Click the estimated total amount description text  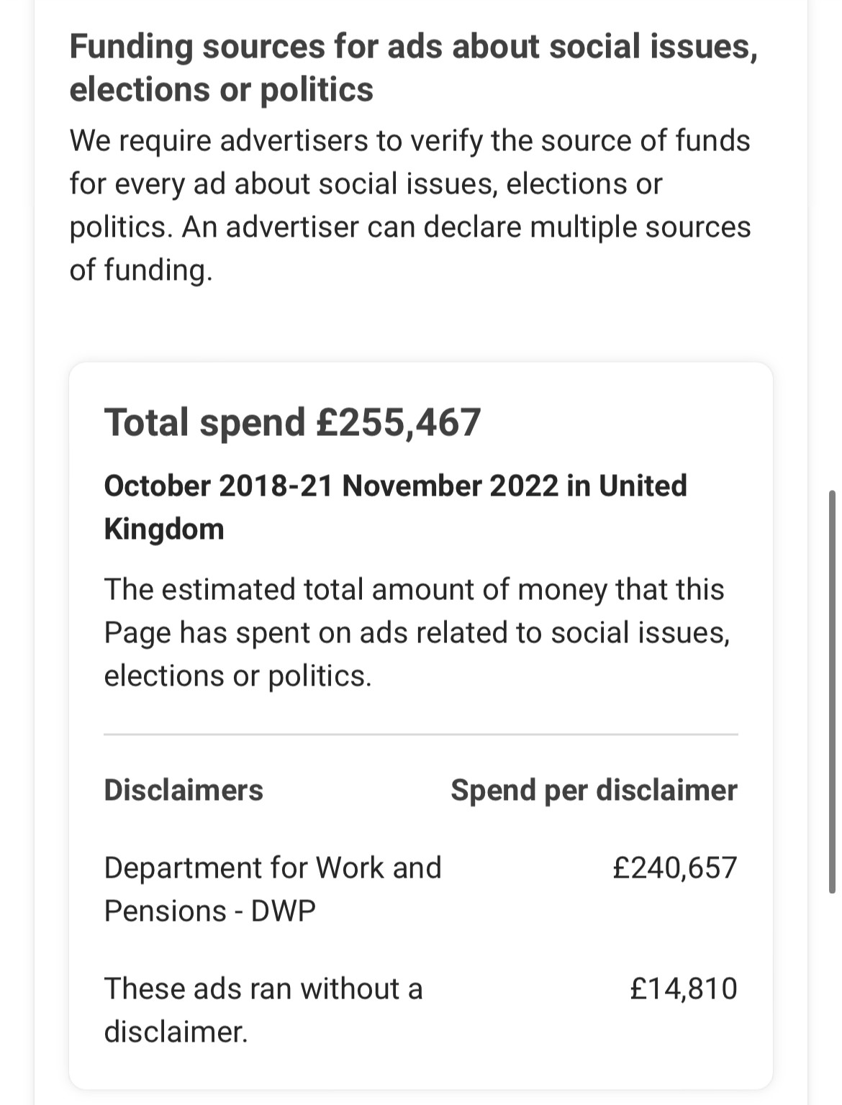point(417,632)
